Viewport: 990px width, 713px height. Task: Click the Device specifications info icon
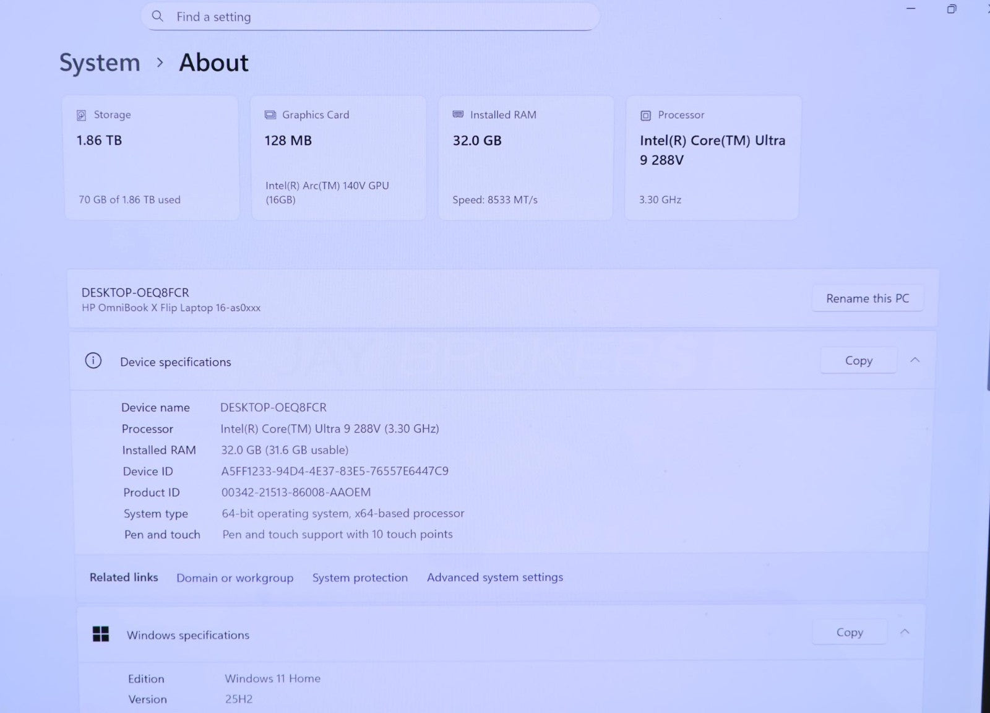pyautogui.click(x=93, y=361)
